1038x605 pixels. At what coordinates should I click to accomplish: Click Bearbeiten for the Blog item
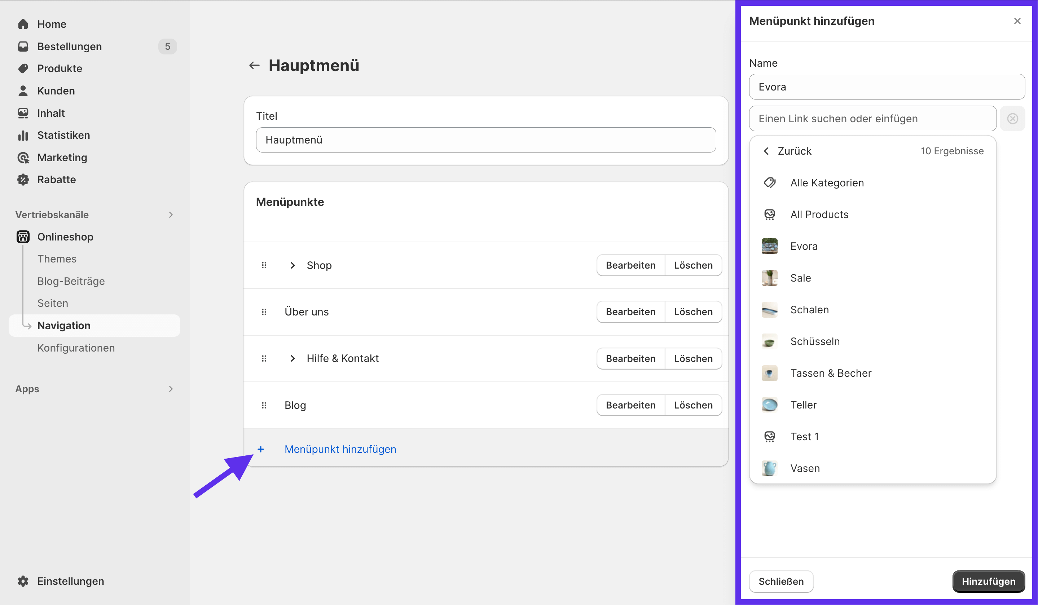coord(630,405)
